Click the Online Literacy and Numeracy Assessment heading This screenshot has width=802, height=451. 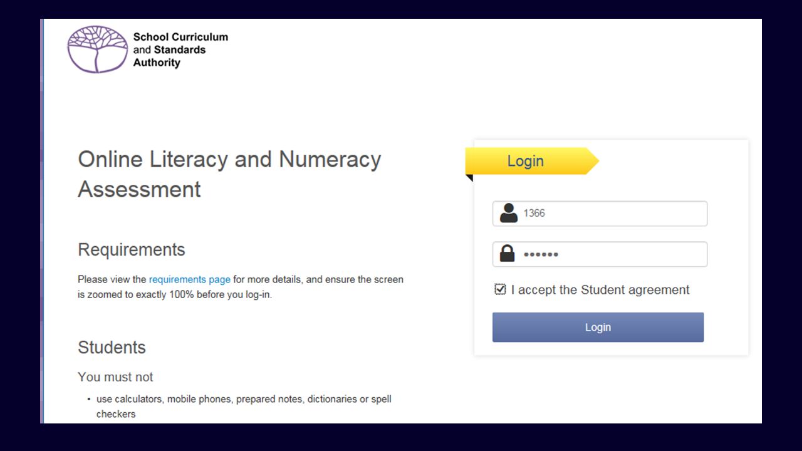coord(229,174)
